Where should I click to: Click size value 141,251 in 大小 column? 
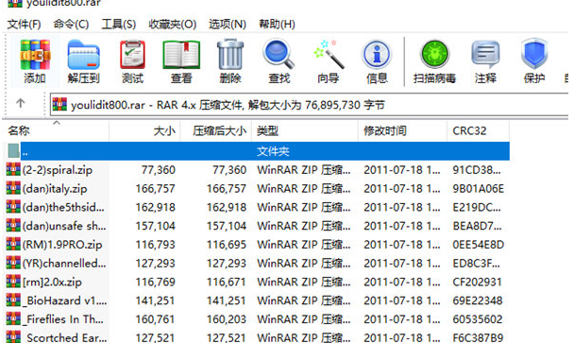point(156,300)
